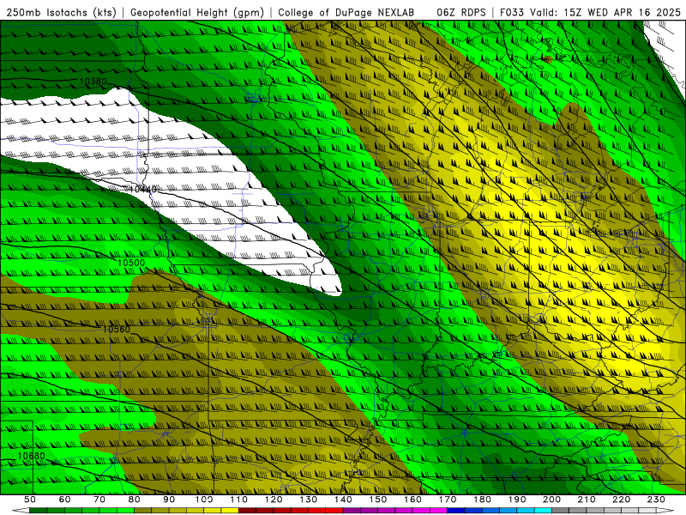Click the "F033 Valid: 15Z WED APR 16 2025" text
This screenshot has height=515, width=686.
tap(590, 13)
